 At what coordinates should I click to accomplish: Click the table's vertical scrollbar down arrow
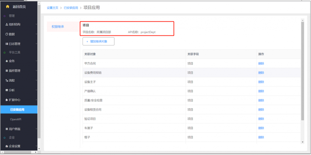302,142
